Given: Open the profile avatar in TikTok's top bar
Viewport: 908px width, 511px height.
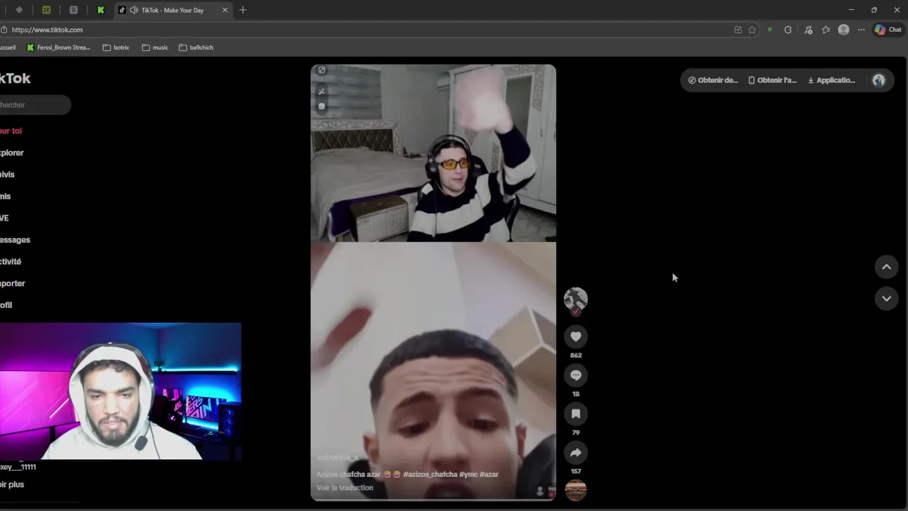Looking at the screenshot, I should click(879, 80).
